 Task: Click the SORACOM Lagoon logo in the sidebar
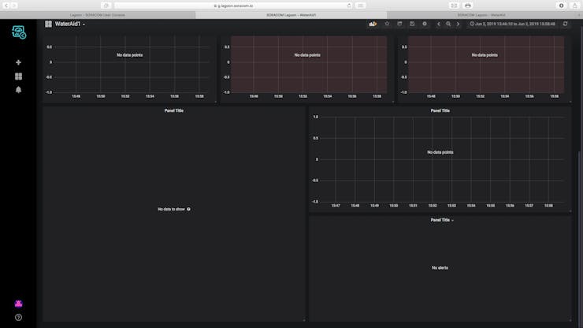click(19, 32)
